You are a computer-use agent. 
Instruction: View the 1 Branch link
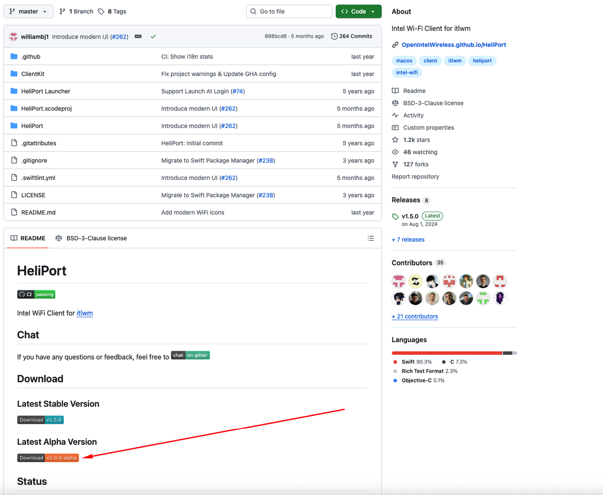tap(76, 11)
